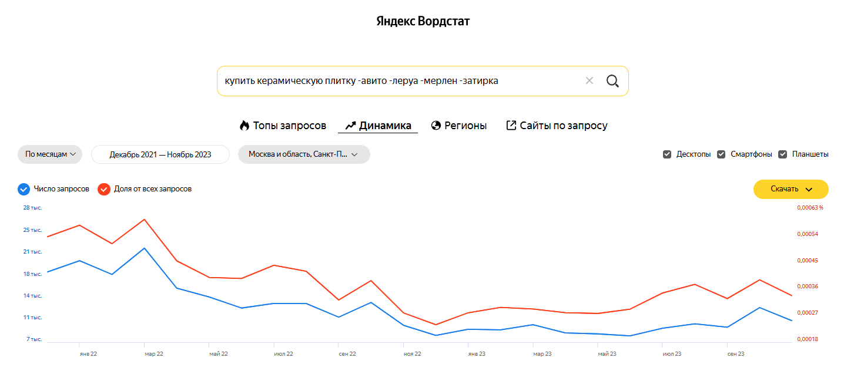The width and height of the screenshot is (844, 371).
Task: Click the сен 23 axis label
Action: [x=736, y=354]
